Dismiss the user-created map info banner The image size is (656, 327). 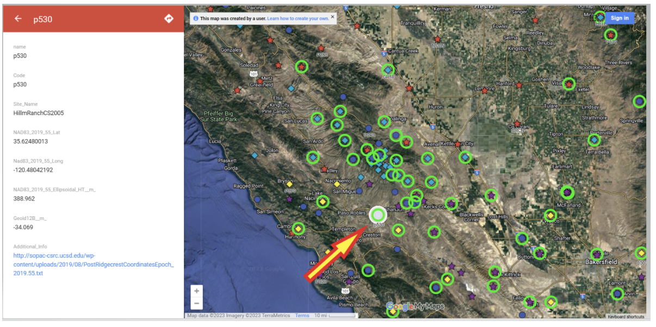point(333,17)
